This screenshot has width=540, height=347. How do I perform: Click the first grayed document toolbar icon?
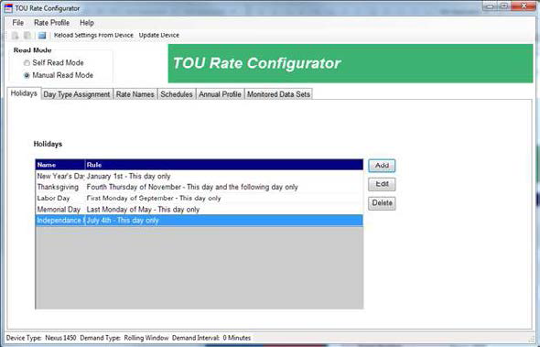click(x=16, y=35)
